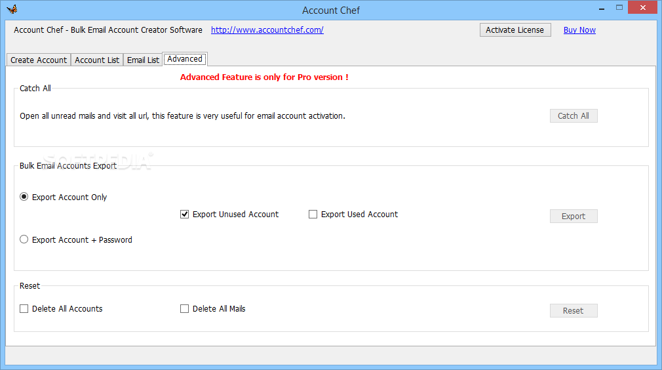662x370 pixels.
Task: Maximize the Account Chef window
Action: click(x=619, y=8)
